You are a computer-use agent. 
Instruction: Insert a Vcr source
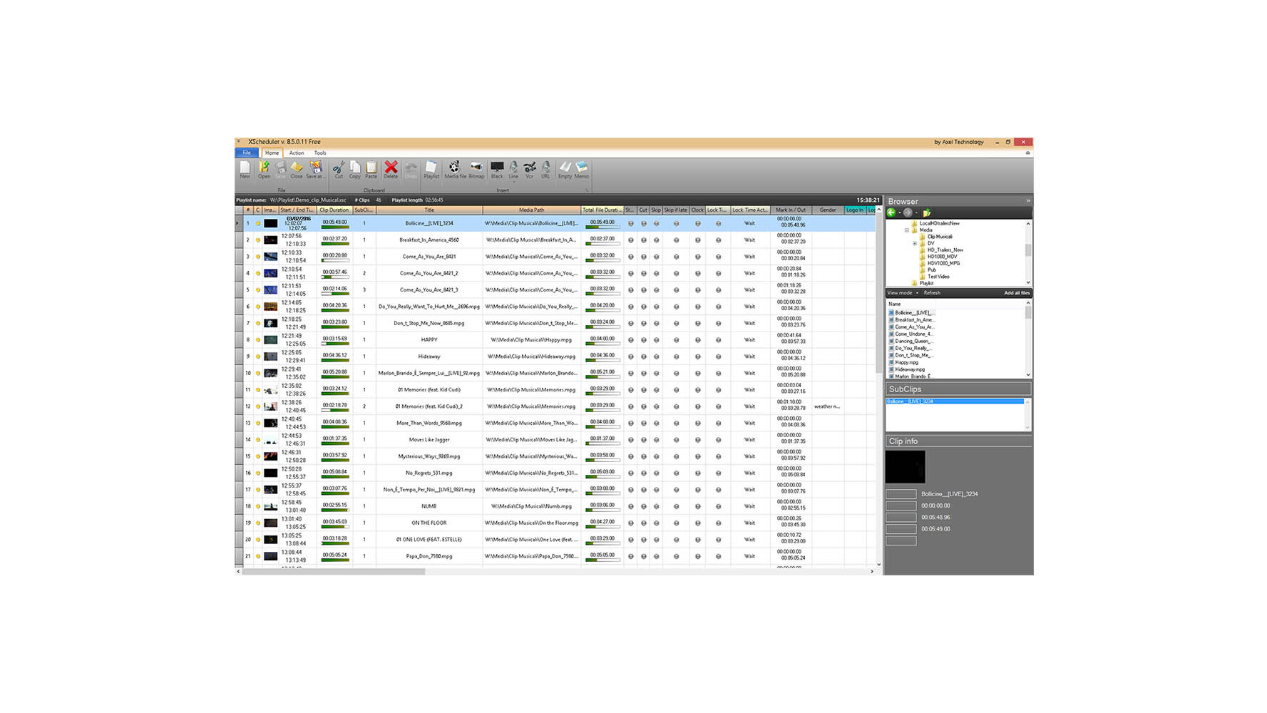529,169
